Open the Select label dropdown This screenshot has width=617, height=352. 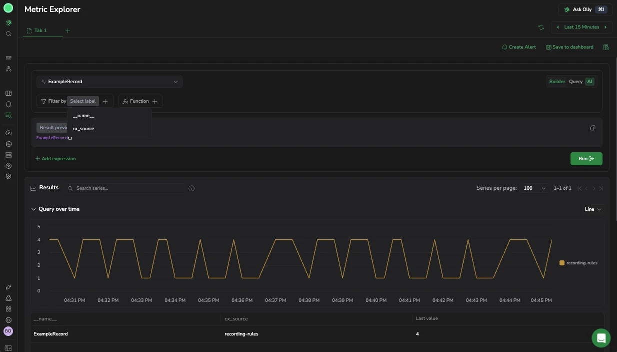coord(83,101)
